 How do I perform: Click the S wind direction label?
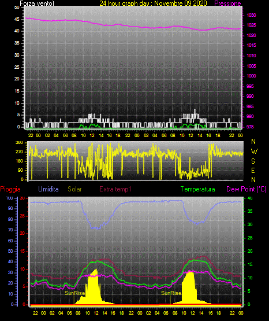pyautogui.click(x=253, y=161)
